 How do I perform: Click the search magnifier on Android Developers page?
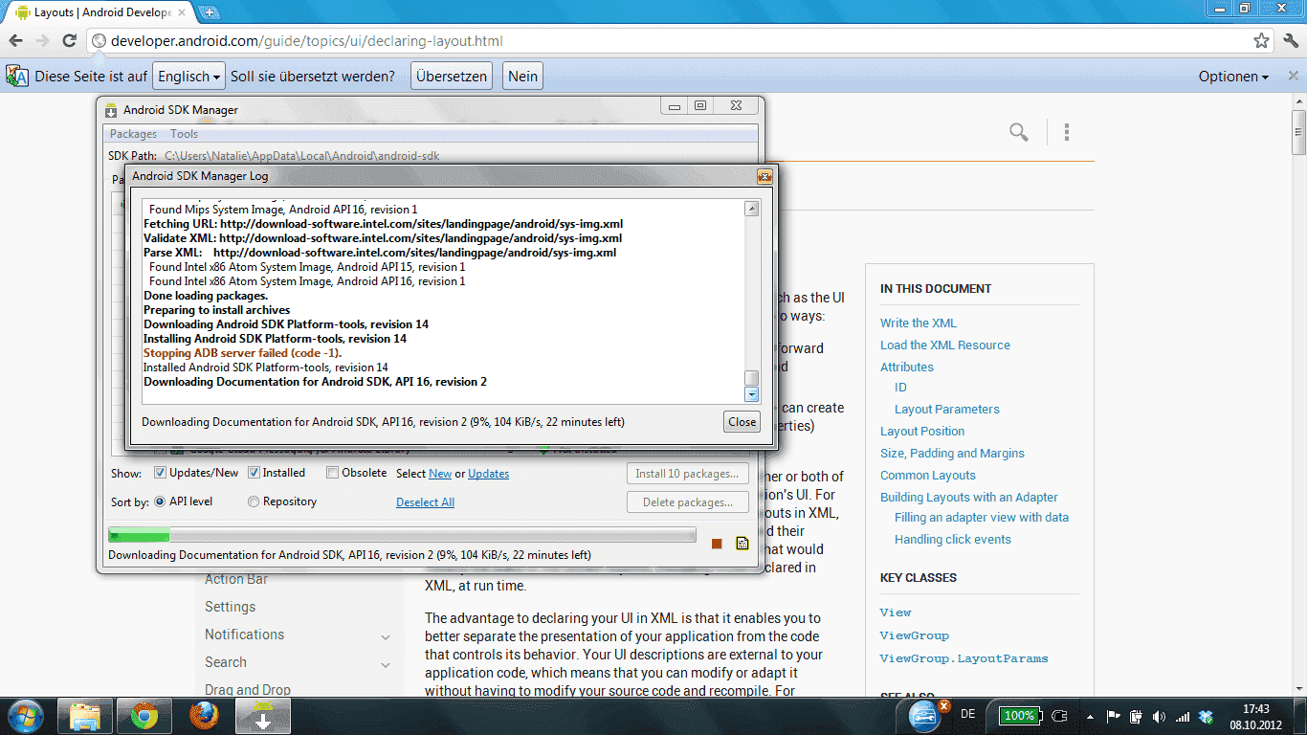(1019, 132)
